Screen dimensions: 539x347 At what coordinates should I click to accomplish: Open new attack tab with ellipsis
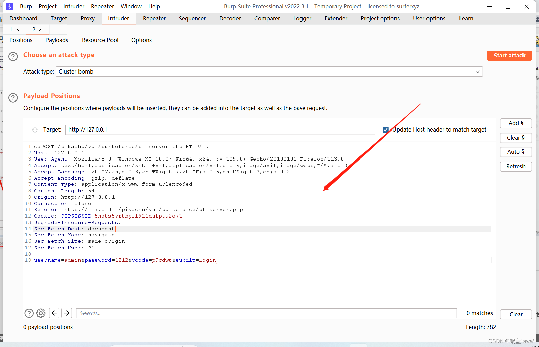58,30
